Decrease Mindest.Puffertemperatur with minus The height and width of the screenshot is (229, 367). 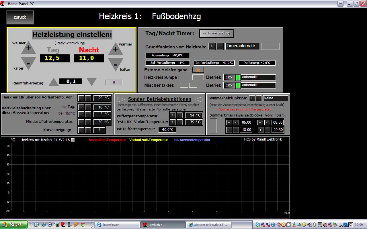tap(88, 122)
